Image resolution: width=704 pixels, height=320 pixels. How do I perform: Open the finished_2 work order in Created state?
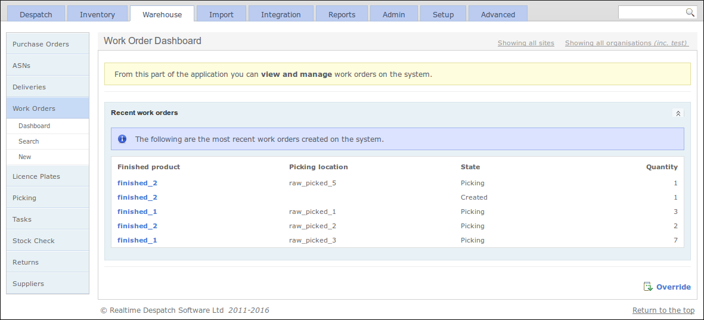click(x=137, y=197)
